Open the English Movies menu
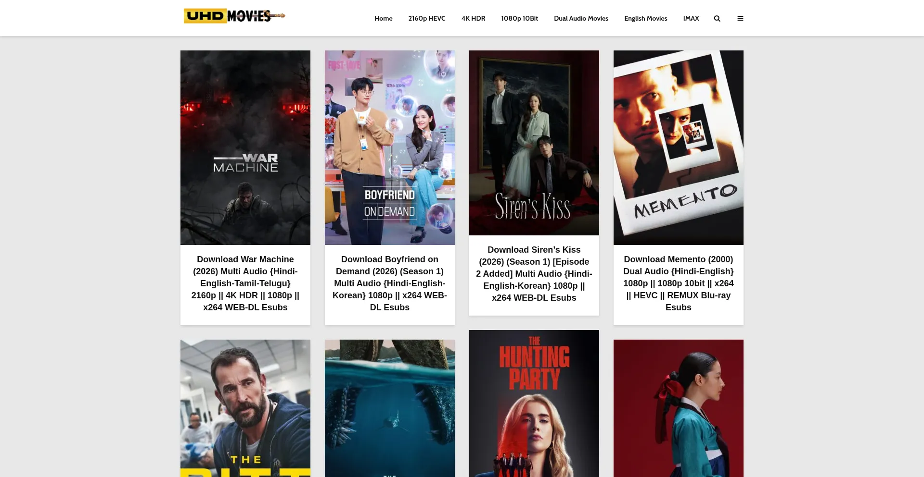 pyautogui.click(x=646, y=18)
